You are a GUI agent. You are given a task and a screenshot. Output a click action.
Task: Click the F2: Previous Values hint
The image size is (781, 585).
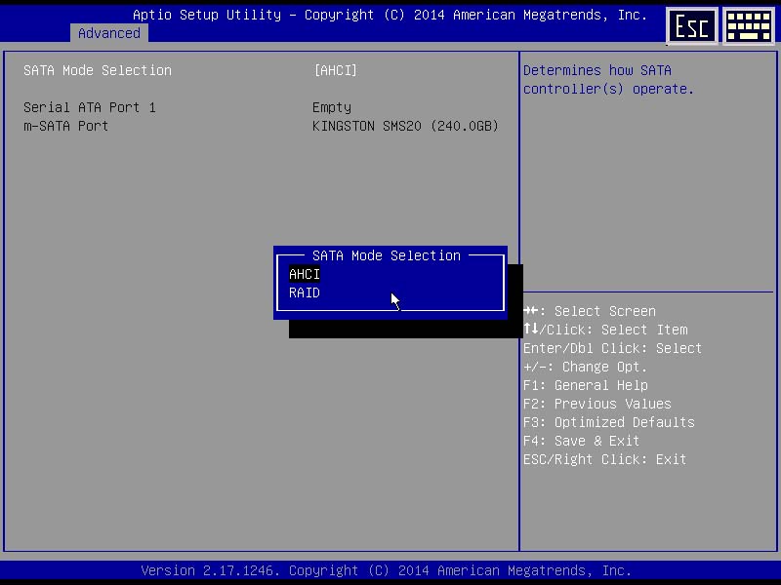(597, 404)
